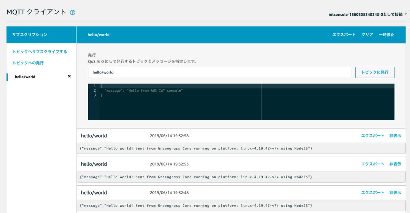Screen dimensions: 410x213
Task: Click the timestamp 2019/06/14 19:32:53
Action: pos(169,164)
